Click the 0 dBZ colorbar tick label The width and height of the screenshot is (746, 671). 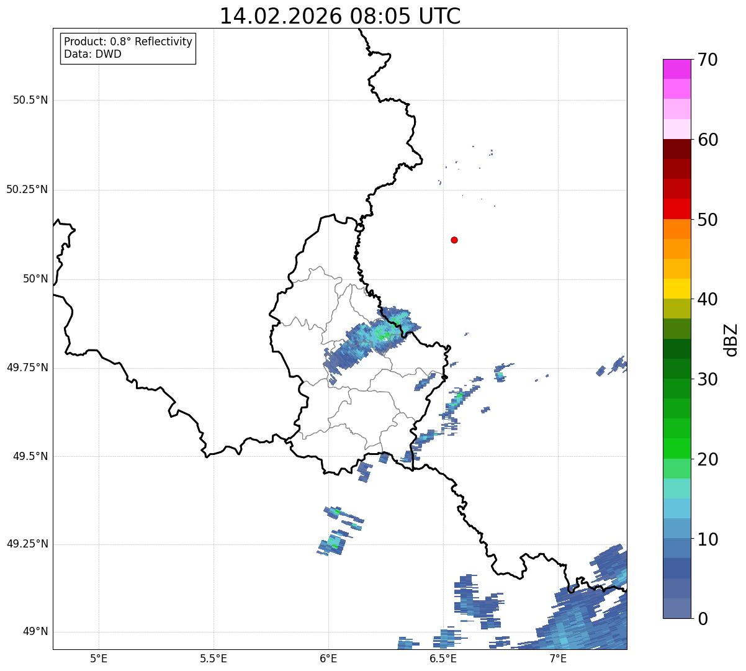coord(702,619)
